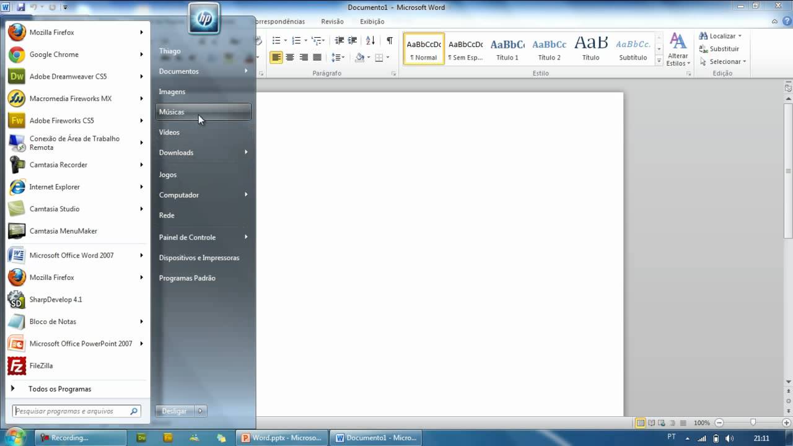
Task: Open FileZilla from the Start menu
Action: pyautogui.click(x=77, y=365)
